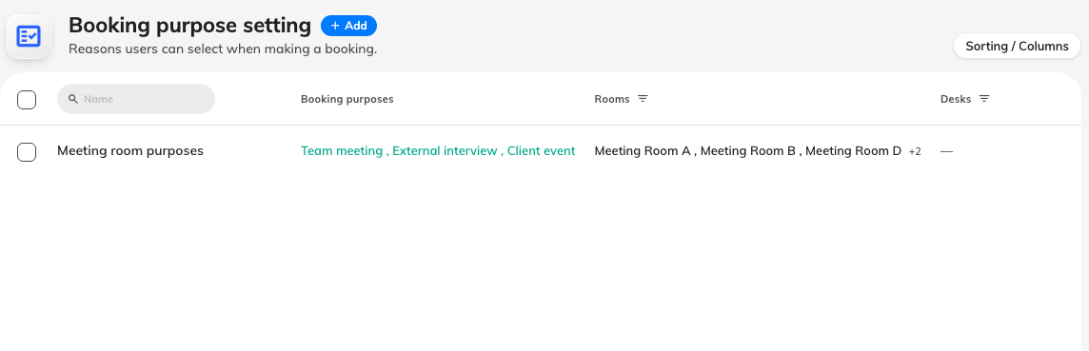Show the +2 additional rooms
Viewport: 1089px width, 351px height.
pyautogui.click(x=915, y=151)
